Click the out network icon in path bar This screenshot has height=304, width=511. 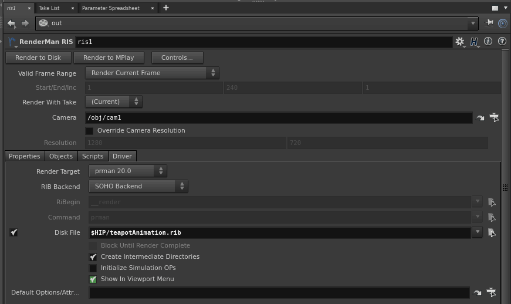tap(43, 23)
